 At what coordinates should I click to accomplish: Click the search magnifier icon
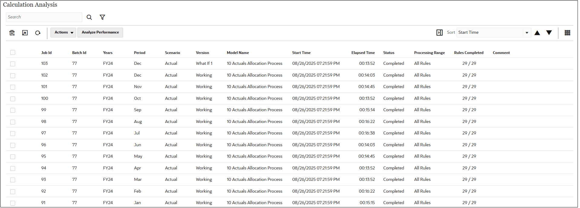[89, 17]
